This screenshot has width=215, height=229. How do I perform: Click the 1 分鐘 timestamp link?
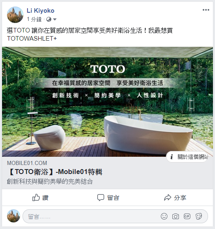pos(34,19)
